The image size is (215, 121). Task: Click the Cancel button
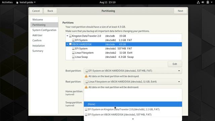click(36, 11)
